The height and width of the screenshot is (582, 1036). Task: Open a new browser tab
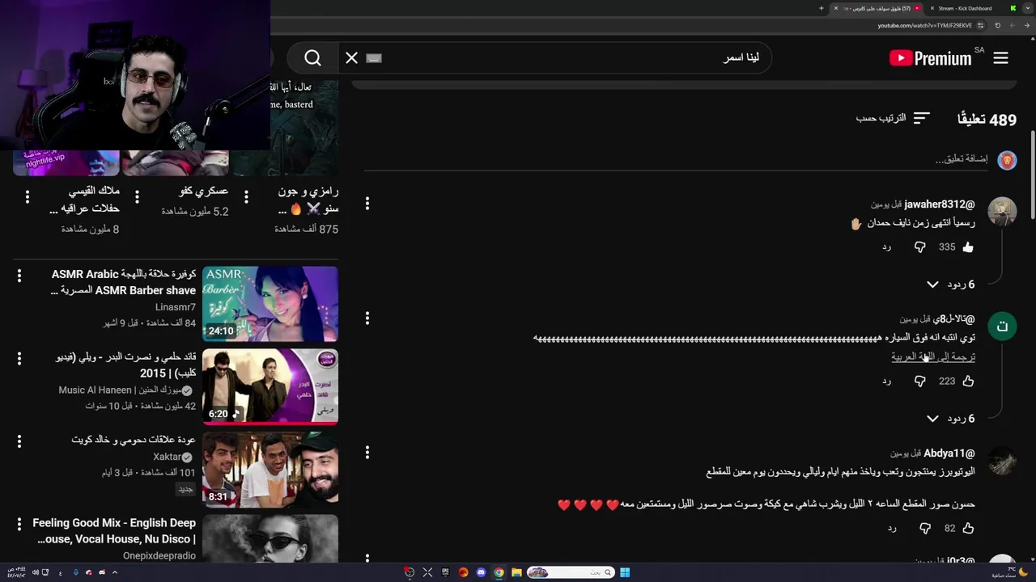pyautogui.click(x=821, y=8)
